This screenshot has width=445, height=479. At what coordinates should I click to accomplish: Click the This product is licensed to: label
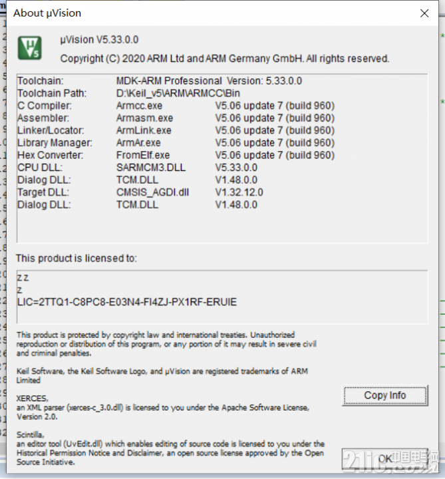(76, 258)
